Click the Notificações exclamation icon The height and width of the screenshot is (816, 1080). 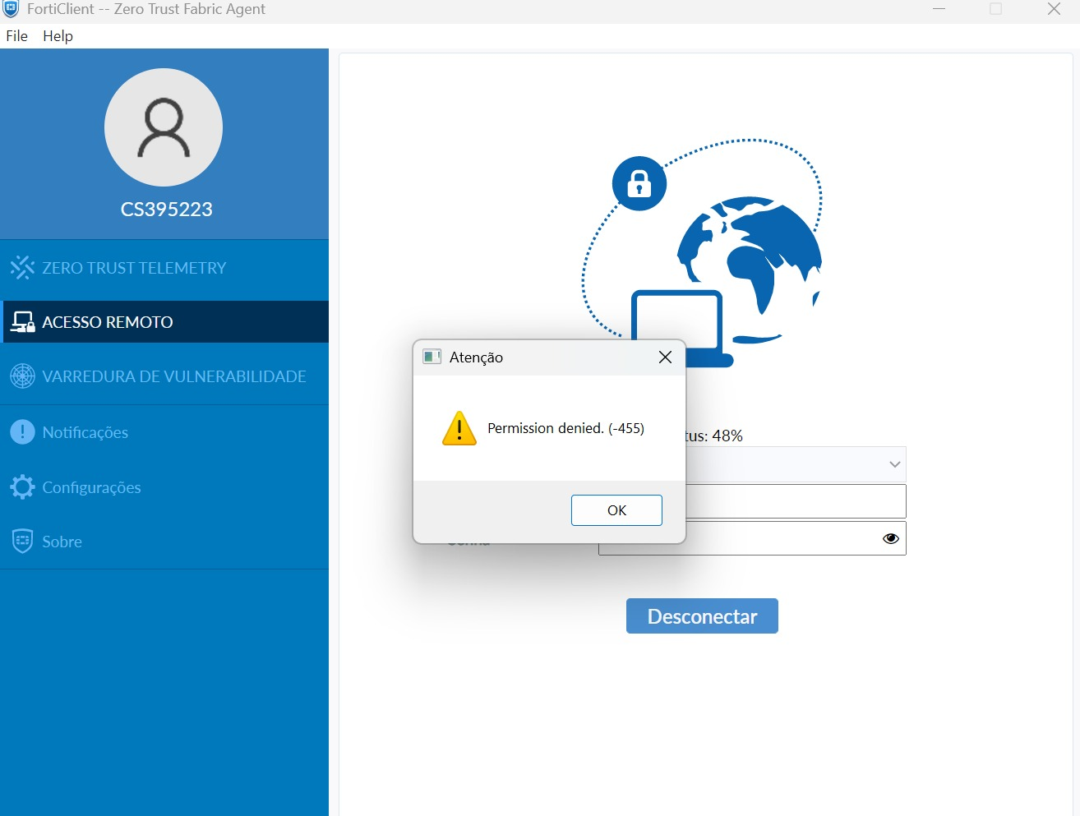click(x=22, y=431)
